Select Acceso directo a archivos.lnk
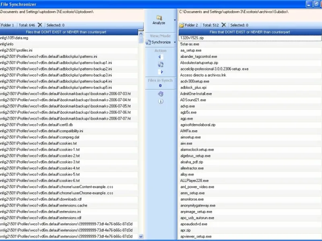The image size is (322, 241). click(250, 75)
